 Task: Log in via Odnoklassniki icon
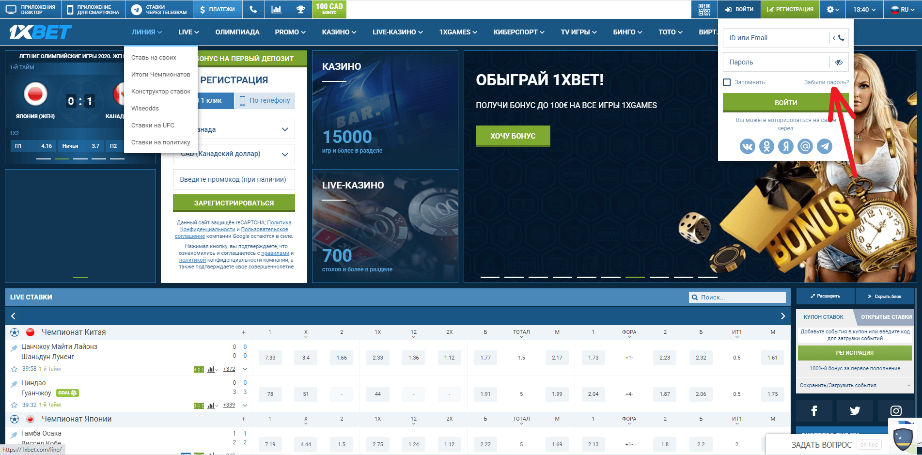coord(766,146)
